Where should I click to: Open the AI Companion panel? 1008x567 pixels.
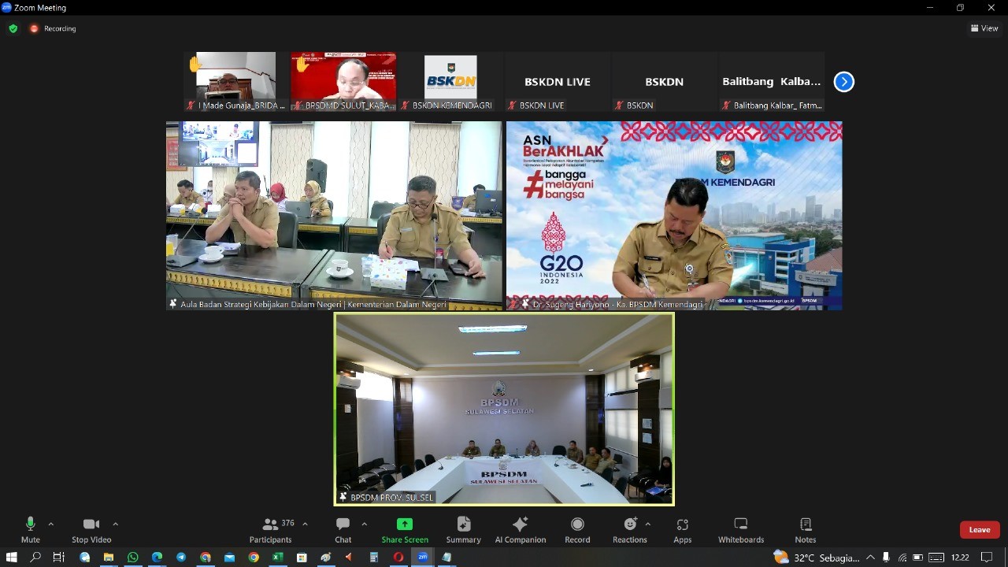point(520,529)
